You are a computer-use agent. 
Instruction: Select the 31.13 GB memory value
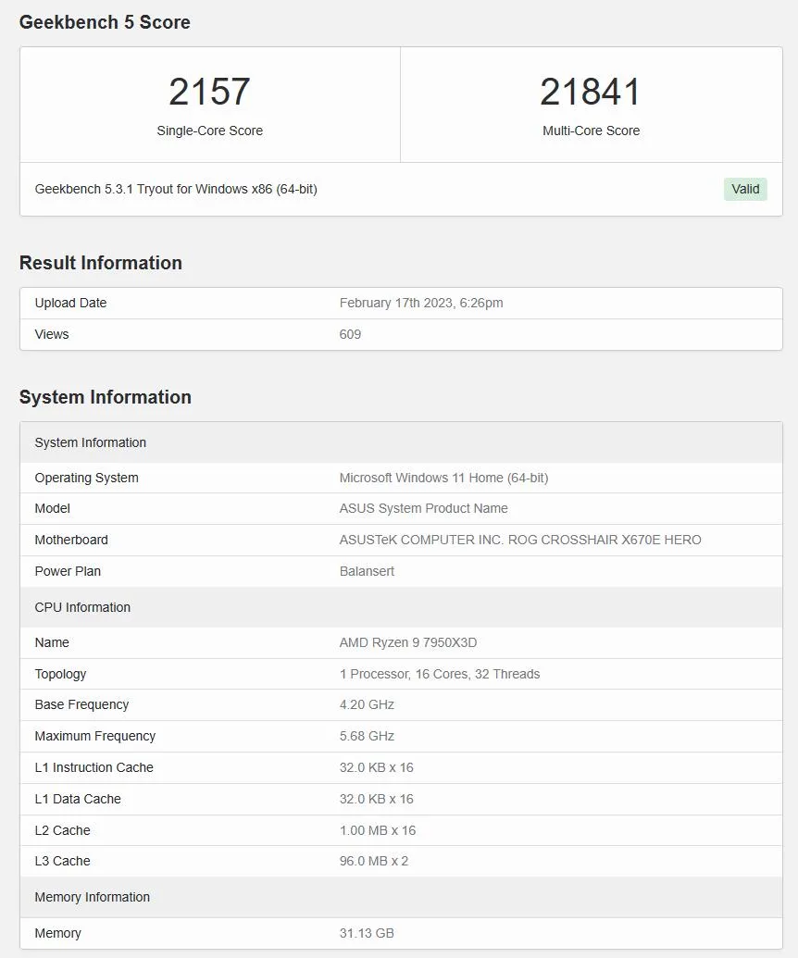click(367, 933)
